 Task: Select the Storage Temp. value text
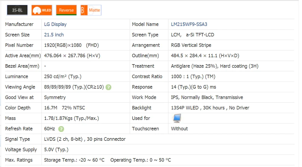[x=74, y=160]
